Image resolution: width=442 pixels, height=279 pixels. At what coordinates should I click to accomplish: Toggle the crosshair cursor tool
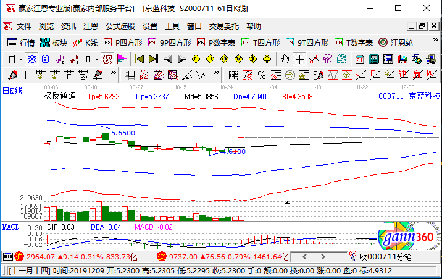(299, 59)
